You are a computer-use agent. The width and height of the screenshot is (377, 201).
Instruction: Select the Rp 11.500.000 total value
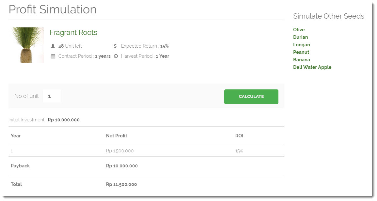click(x=121, y=185)
